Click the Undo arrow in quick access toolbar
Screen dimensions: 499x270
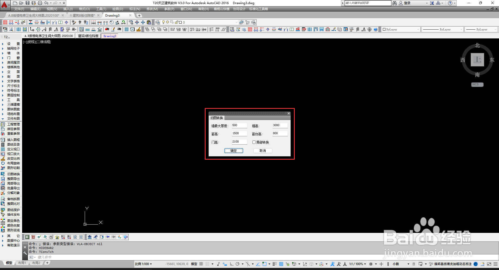click(x=46, y=3)
